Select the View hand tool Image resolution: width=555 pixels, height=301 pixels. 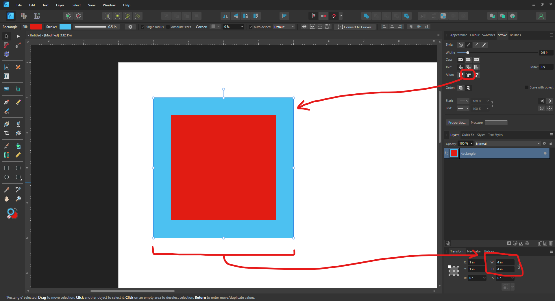point(7,199)
